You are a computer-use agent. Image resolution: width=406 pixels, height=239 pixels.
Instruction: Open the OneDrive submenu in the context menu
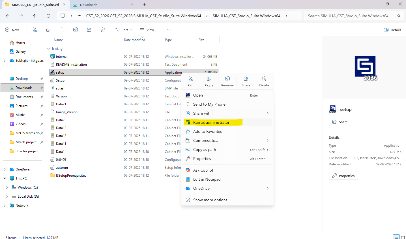click(x=227, y=188)
